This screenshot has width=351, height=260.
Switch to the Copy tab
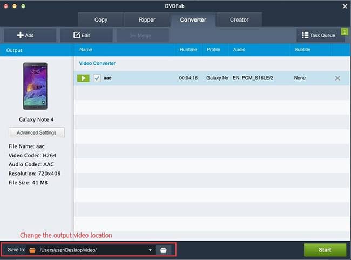tap(101, 19)
